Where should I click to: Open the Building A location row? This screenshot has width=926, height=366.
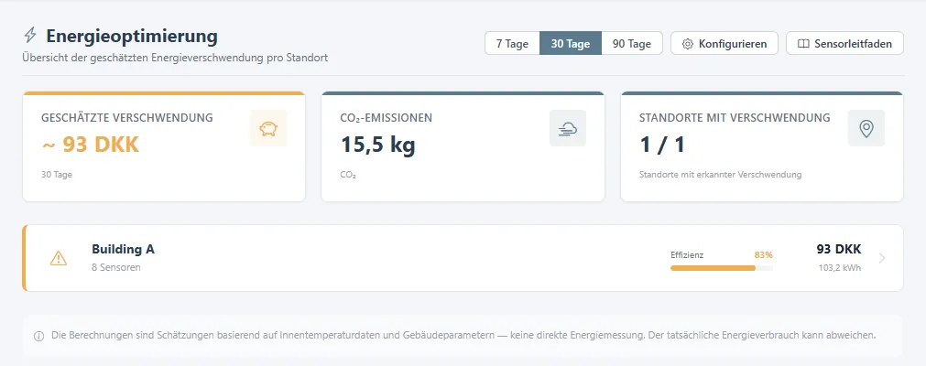click(x=463, y=258)
